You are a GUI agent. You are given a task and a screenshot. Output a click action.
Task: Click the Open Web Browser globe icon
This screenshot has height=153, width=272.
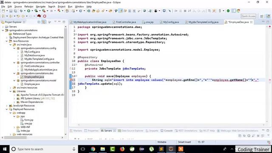(144, 11)
